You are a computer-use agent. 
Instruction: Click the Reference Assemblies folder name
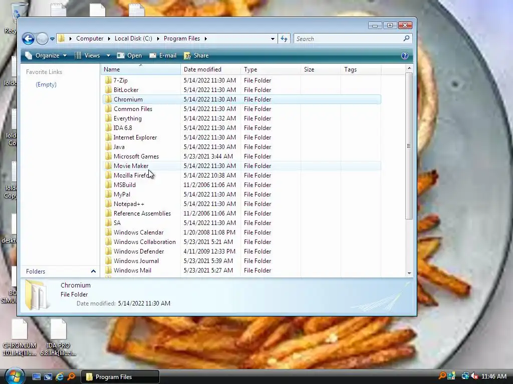pos(142,213)
